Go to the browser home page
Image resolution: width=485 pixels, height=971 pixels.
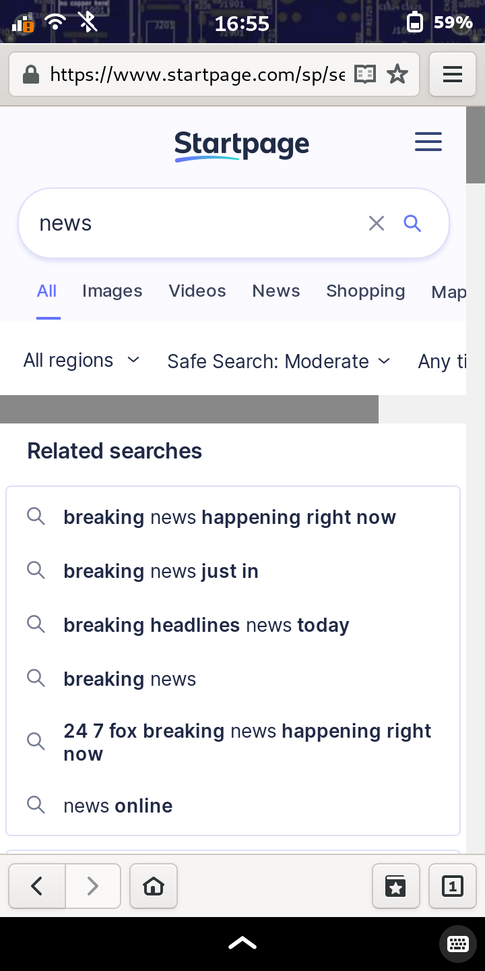click(154, 886)
